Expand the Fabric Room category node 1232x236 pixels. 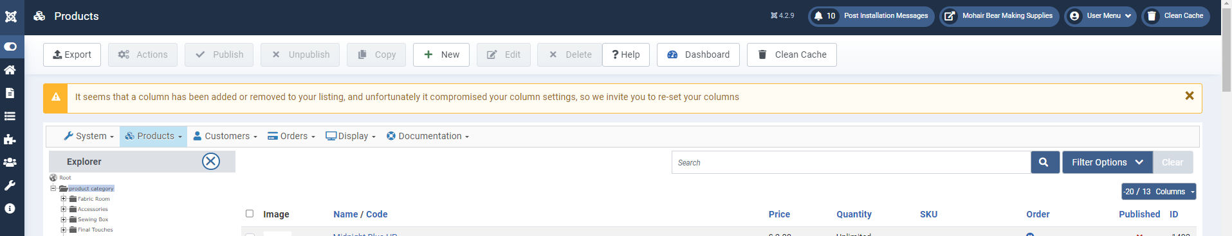pyautogui.click(x=64, y=199)
